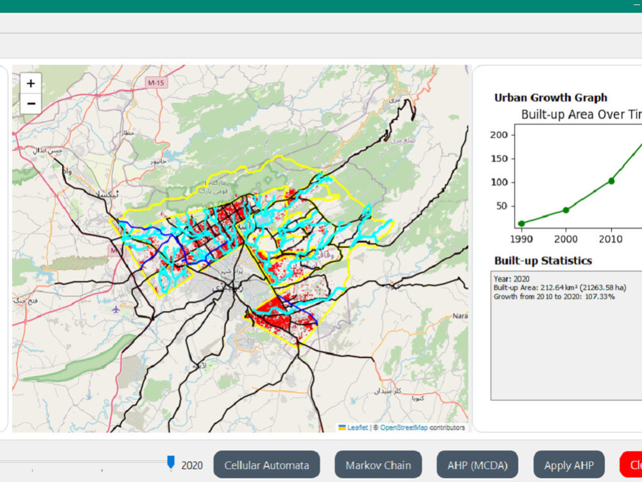
Task: Select the 1990 data point on graph
Action: [521, 224]
